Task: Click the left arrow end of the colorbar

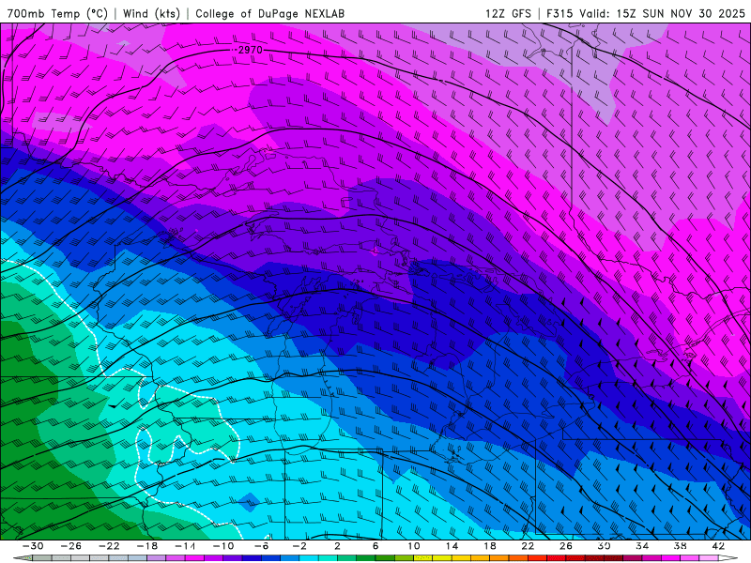Action: click(23, 558)
